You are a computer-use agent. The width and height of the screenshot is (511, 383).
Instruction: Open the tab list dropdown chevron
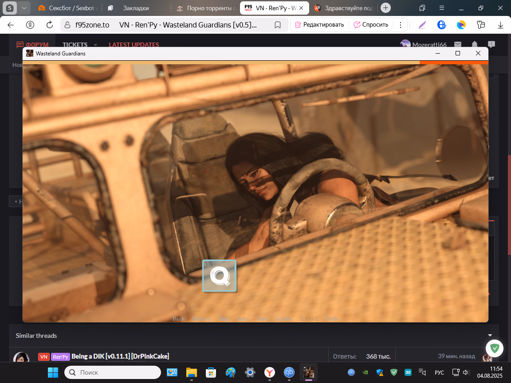click(24, 8)
